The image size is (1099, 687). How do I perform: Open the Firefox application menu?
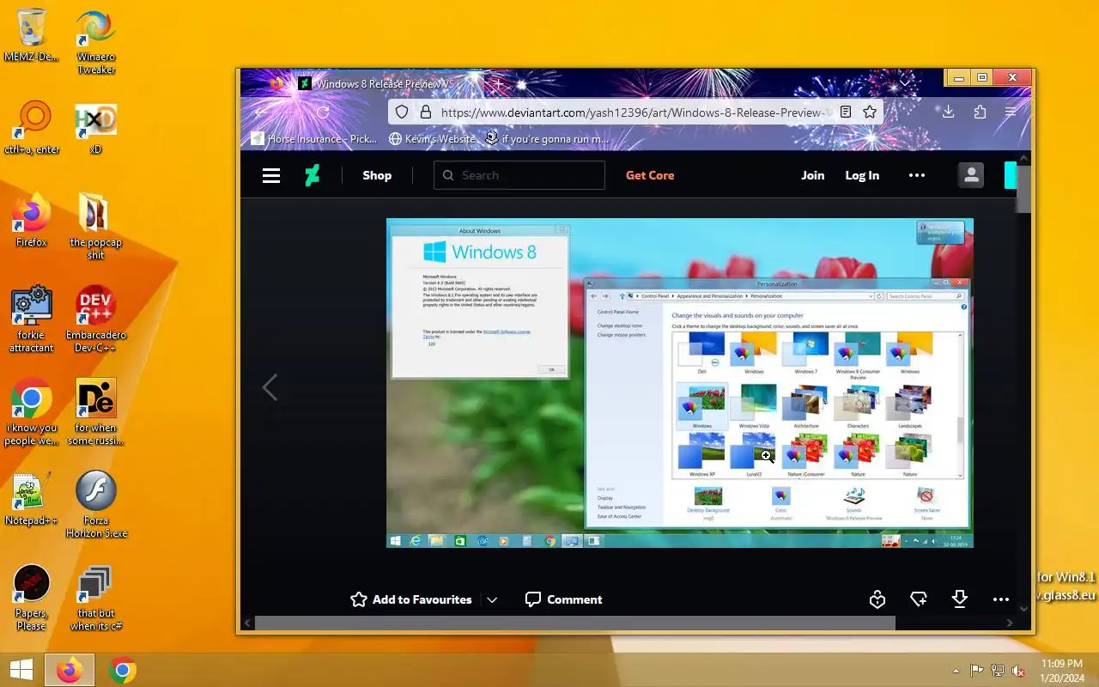(1011, 112)
